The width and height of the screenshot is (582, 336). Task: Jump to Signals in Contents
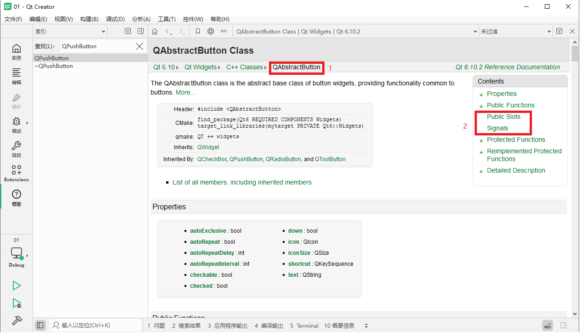[498, 128]
